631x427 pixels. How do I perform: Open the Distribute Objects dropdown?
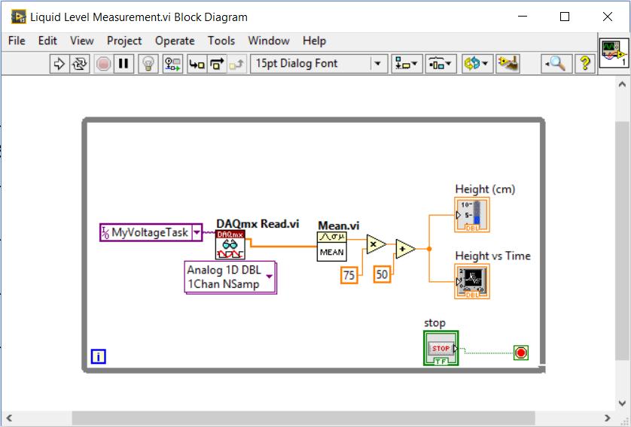pos(440,63)
